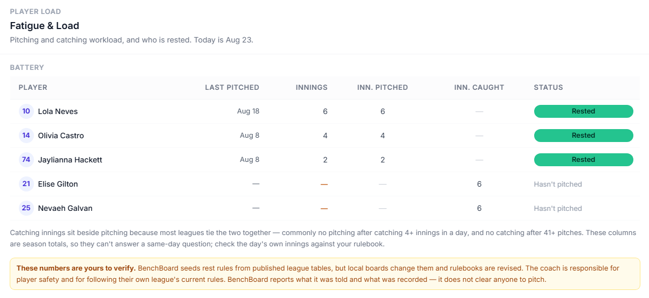Sort by Innings column header
Viewport: 649px width, 298px height.
click(x=312, y=87)
